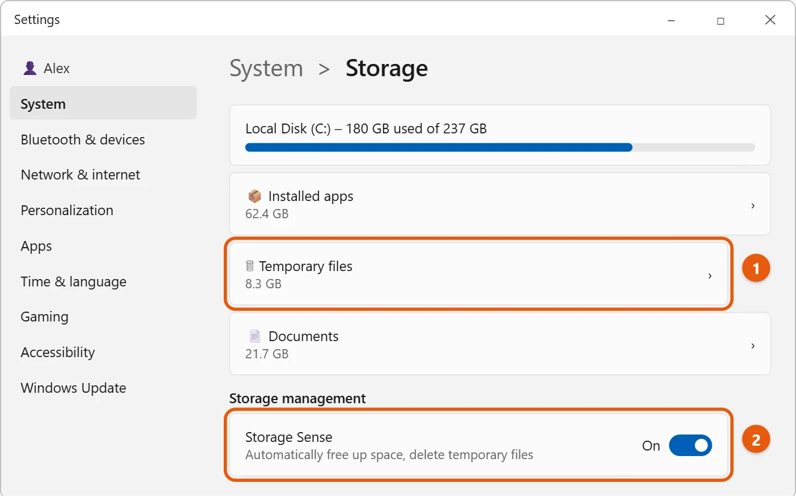Click the Temporary files trash can icon

pos(250,266)
